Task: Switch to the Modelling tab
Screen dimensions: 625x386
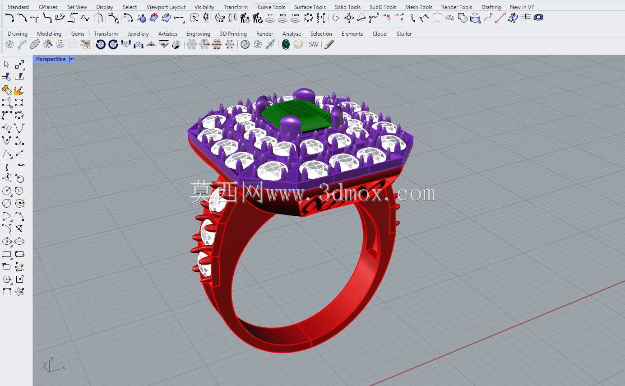Action: tap(49, 34)
